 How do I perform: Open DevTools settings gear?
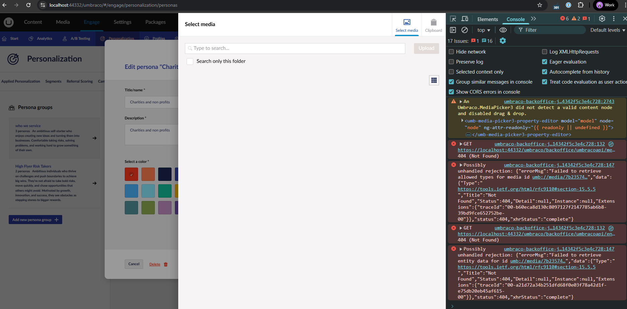[602, 19]
